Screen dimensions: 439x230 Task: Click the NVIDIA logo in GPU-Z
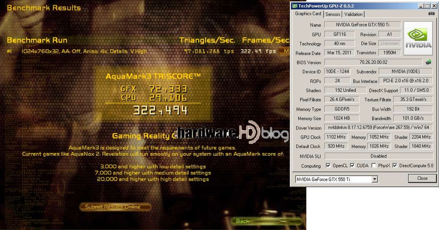click(418, 38)
